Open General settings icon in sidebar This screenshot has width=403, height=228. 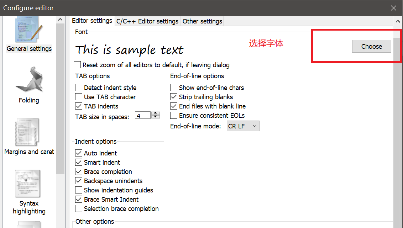pyautogui.click(x=29, y=32)
